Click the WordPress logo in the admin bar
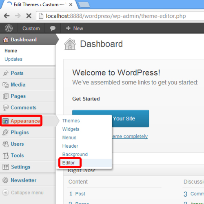 pyautogui.click(x=9, y=29)
